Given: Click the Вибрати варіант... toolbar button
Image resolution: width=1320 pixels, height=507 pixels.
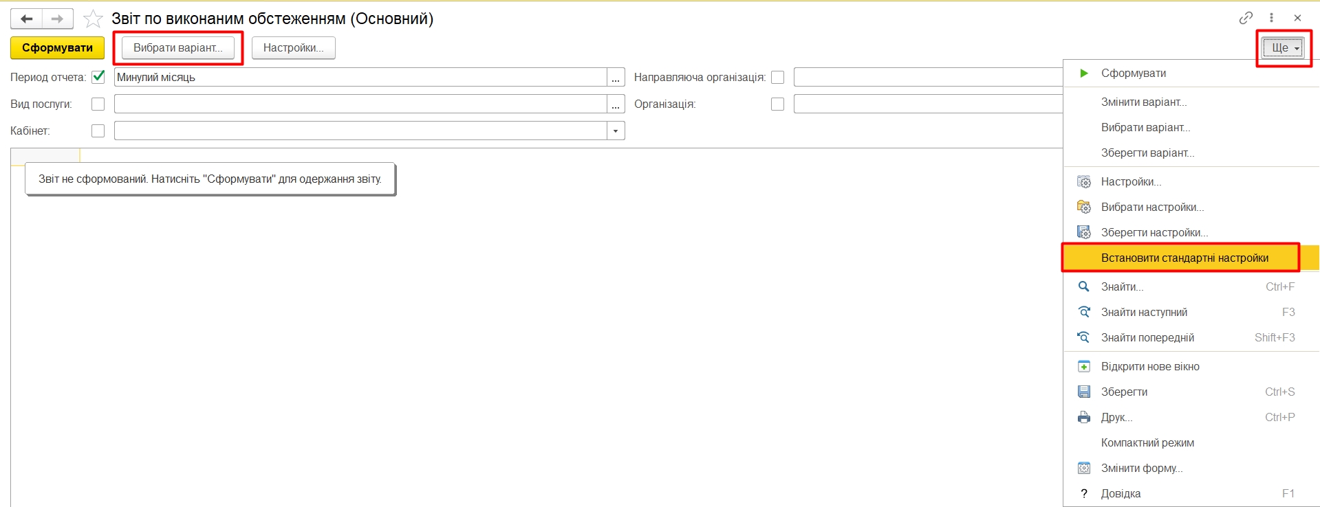Looking at the screenshot, I should point(177,47).
